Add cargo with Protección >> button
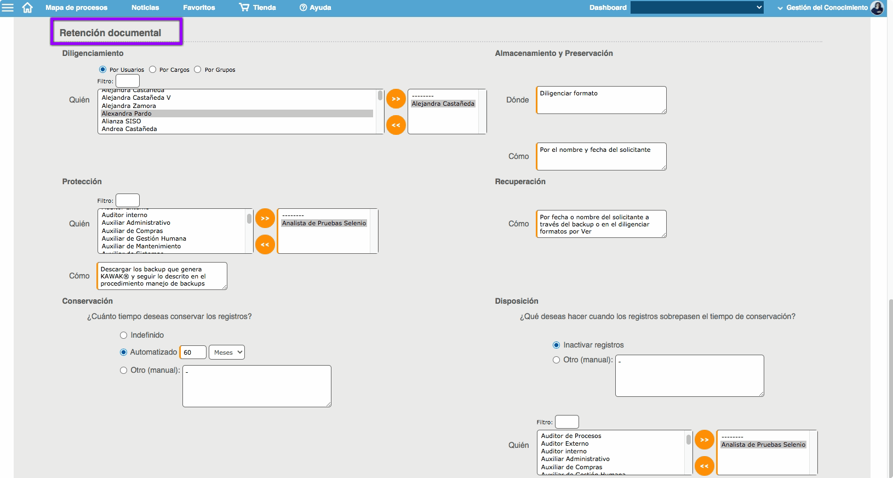 [265, 218]
